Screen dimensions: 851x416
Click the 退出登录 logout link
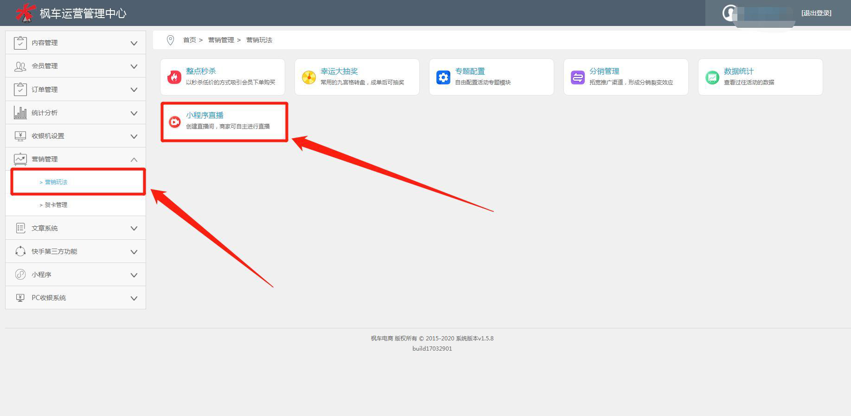pyautogui.click(x=816, y=13)
